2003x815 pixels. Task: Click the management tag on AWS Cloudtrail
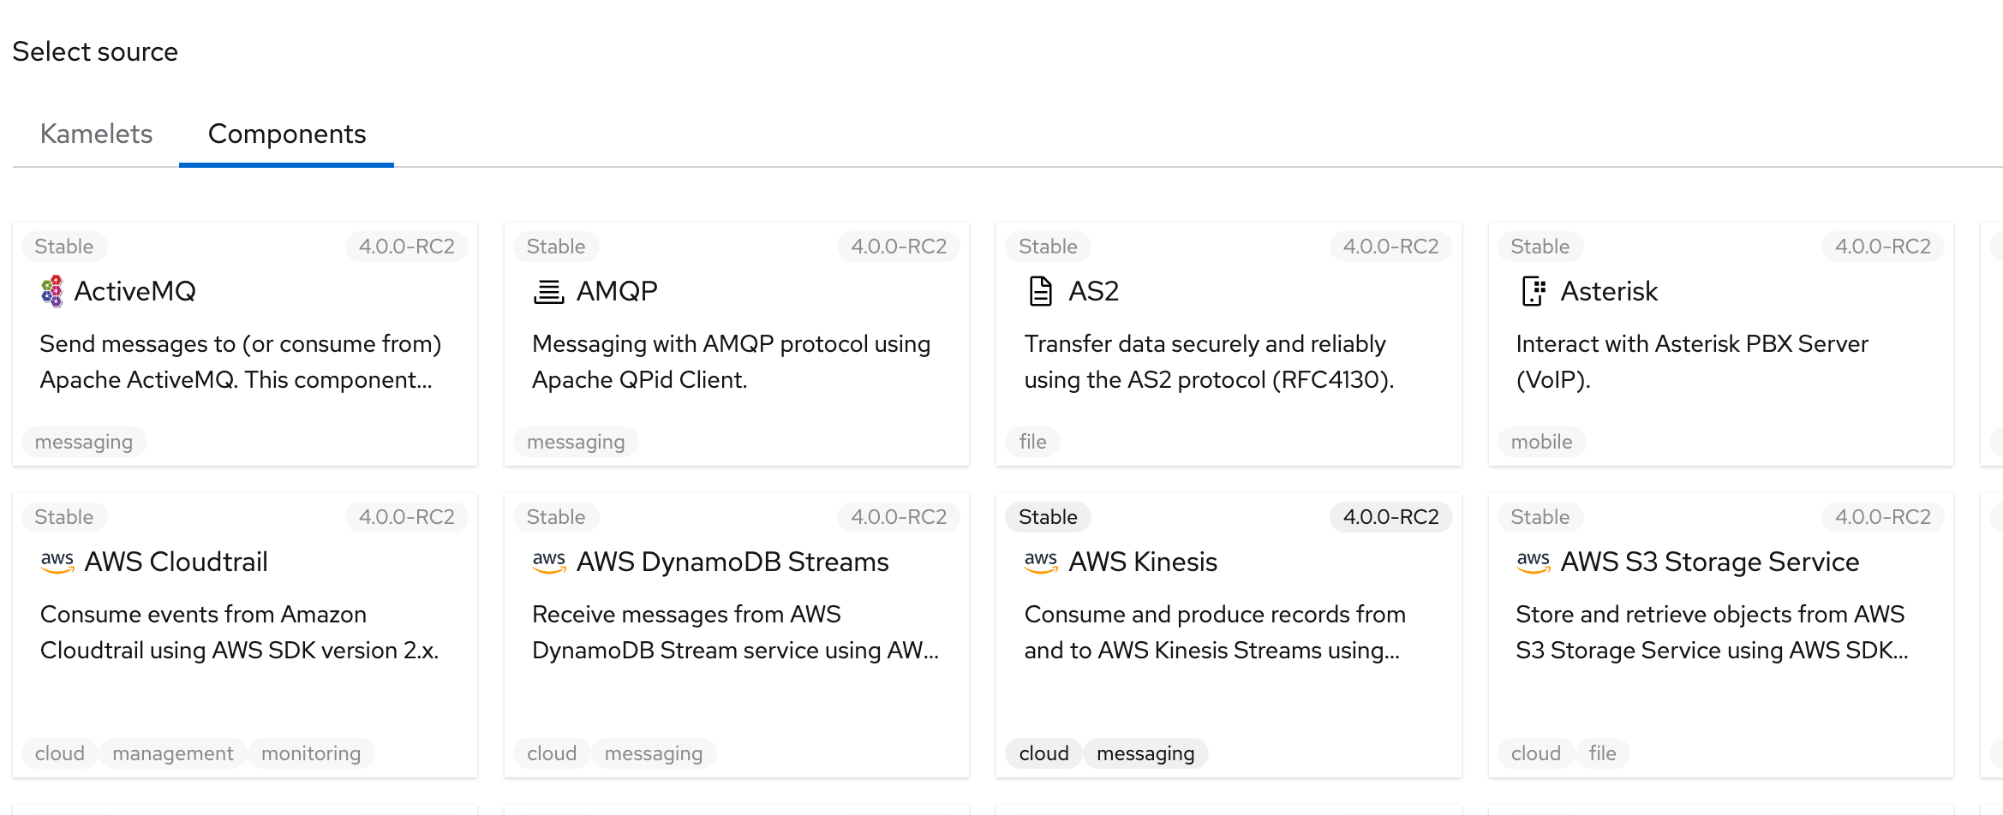pyautogui.click(x=173, y=753)
